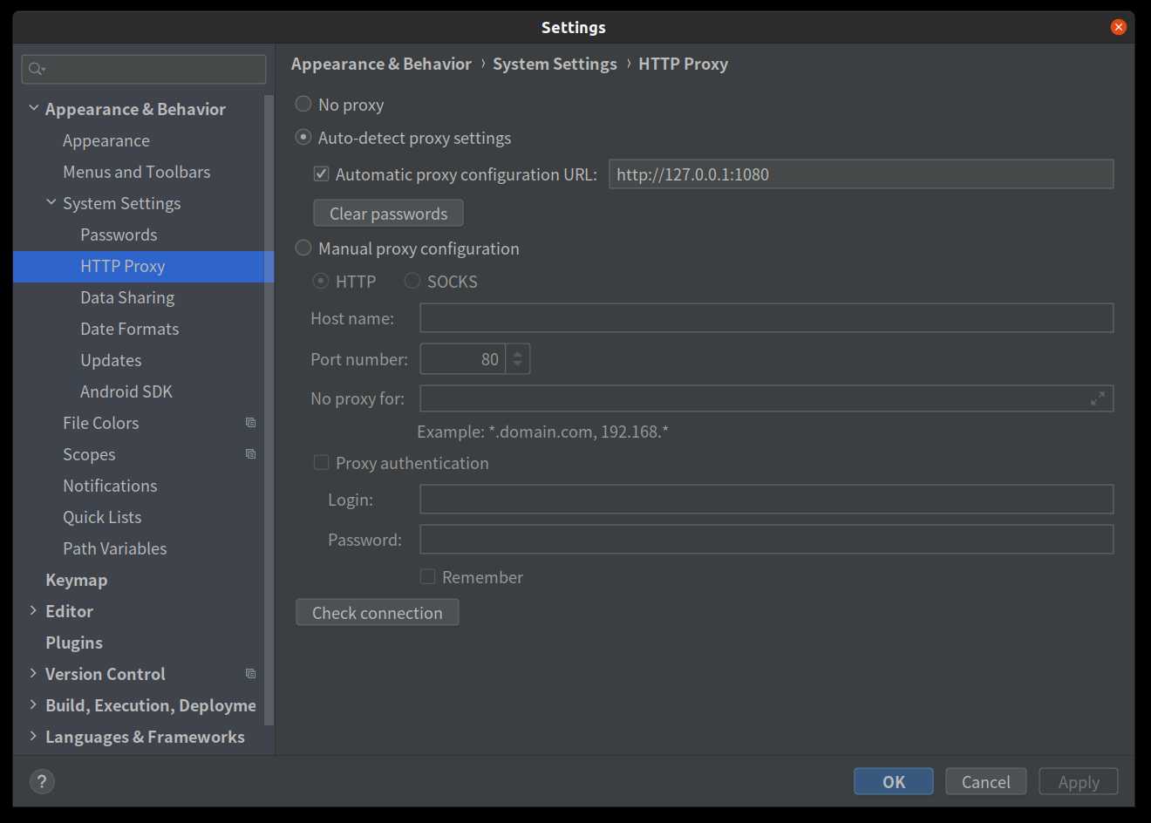
Task: Open Date Formats settings
Action: click(x=130, y=329)
